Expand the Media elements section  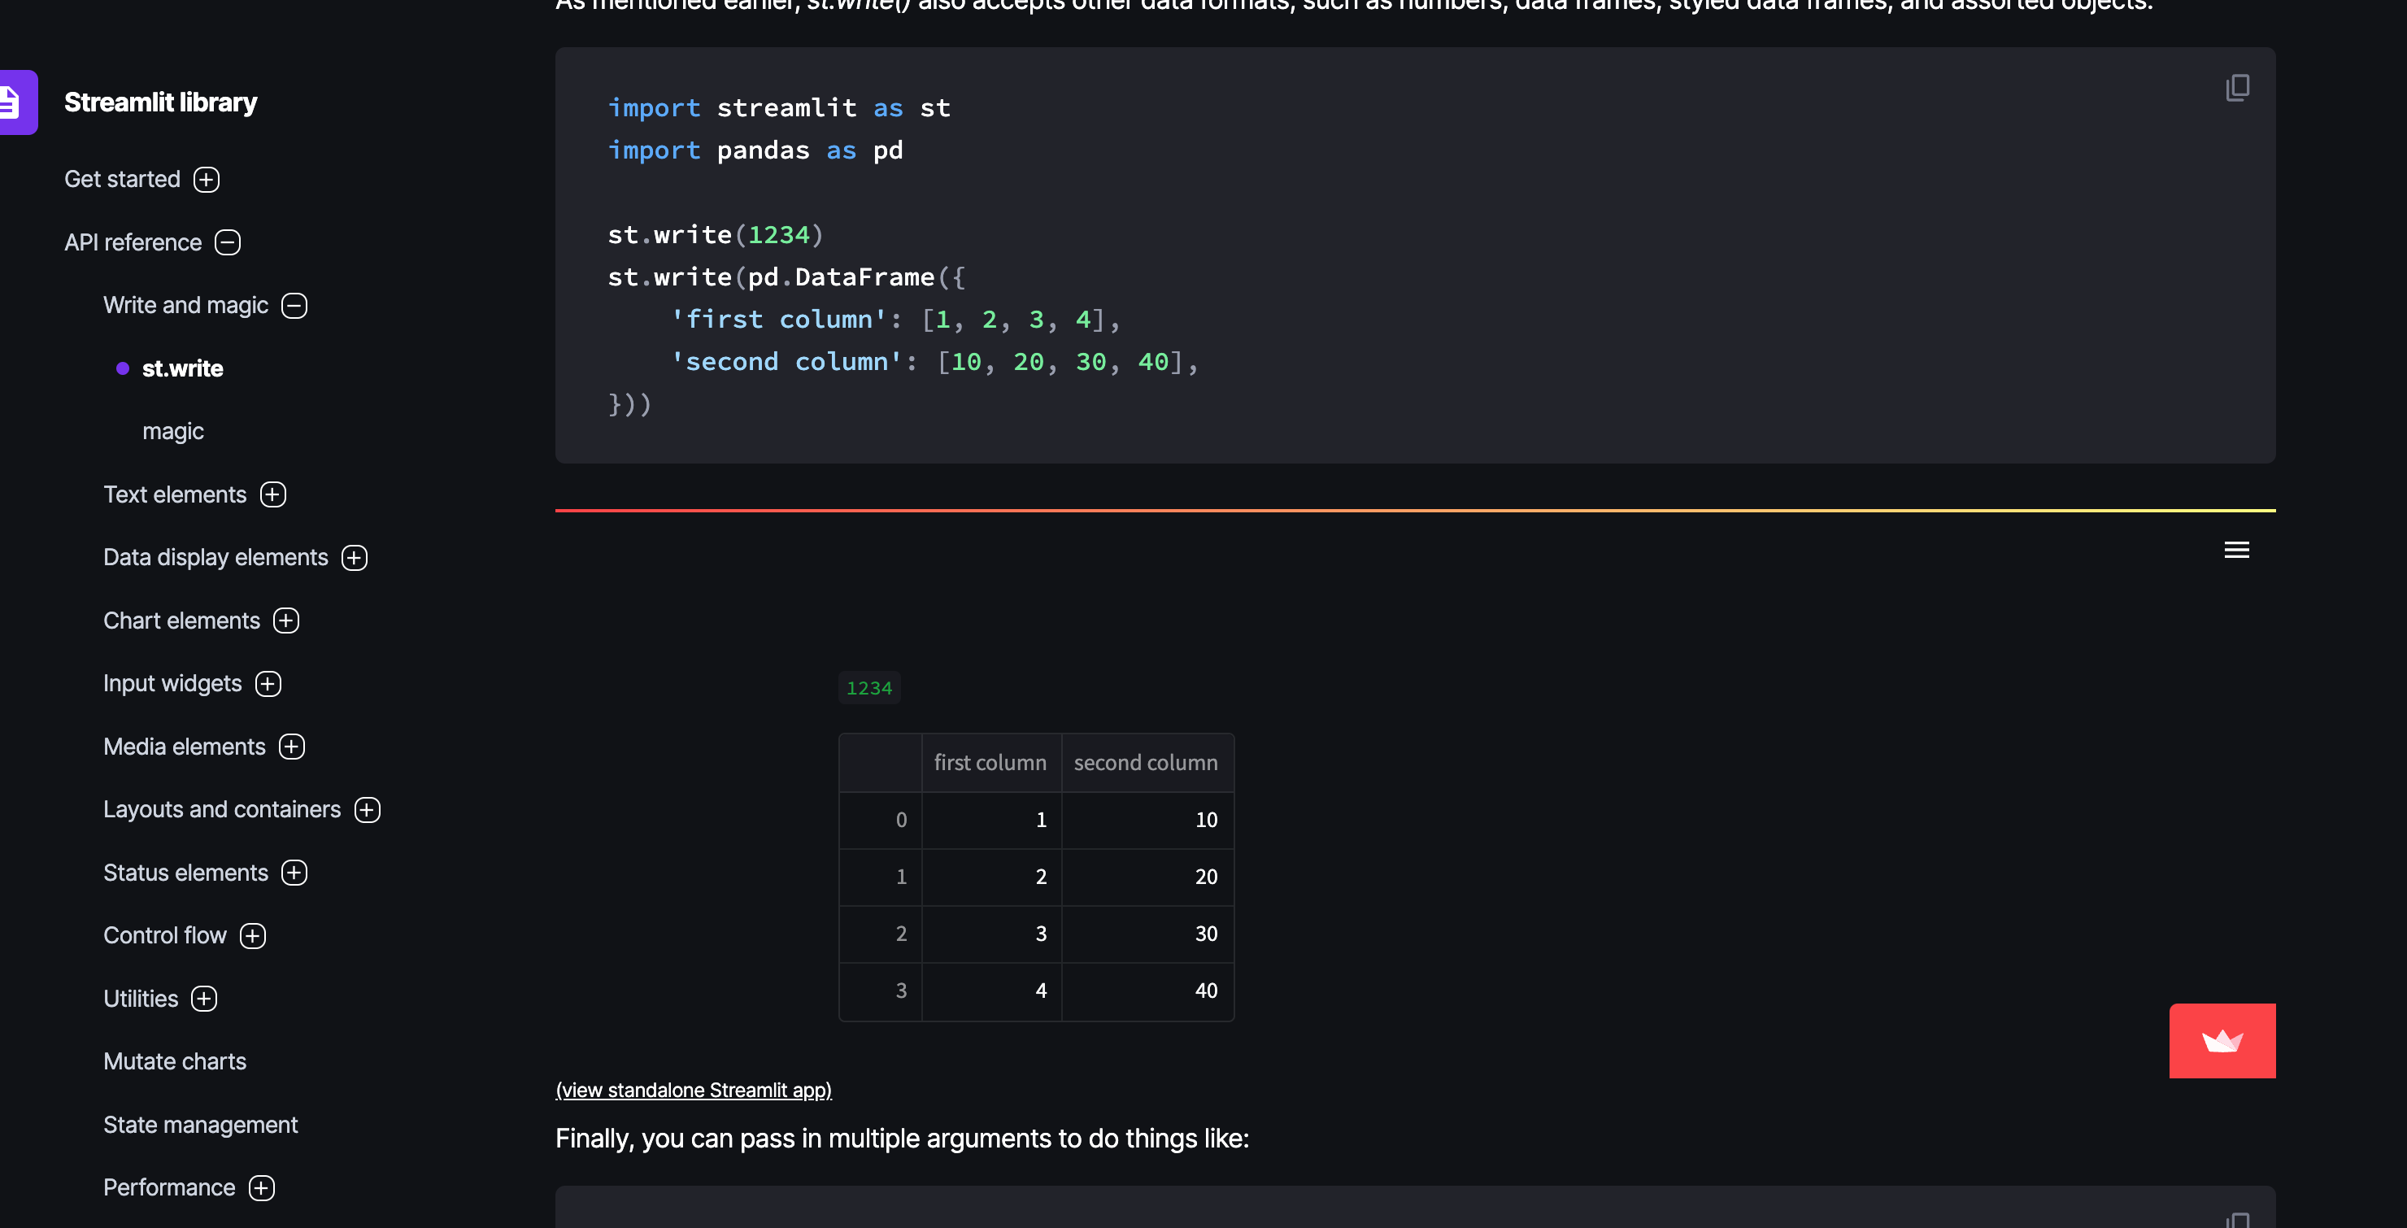point(292,747)
